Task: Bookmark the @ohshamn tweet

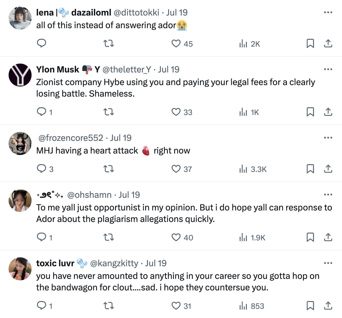Action: point(310,237)
